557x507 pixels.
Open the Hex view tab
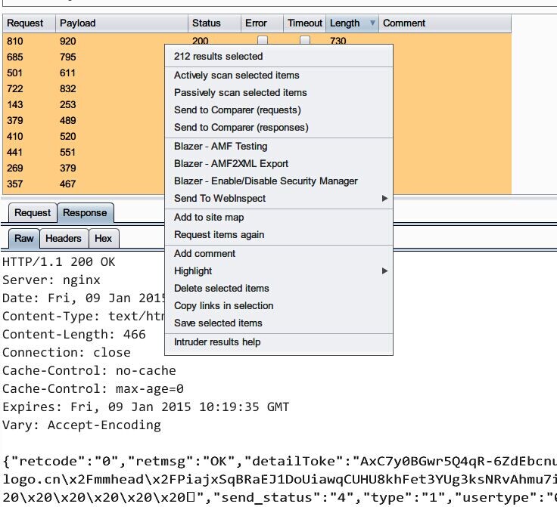[x=104, y=239]
